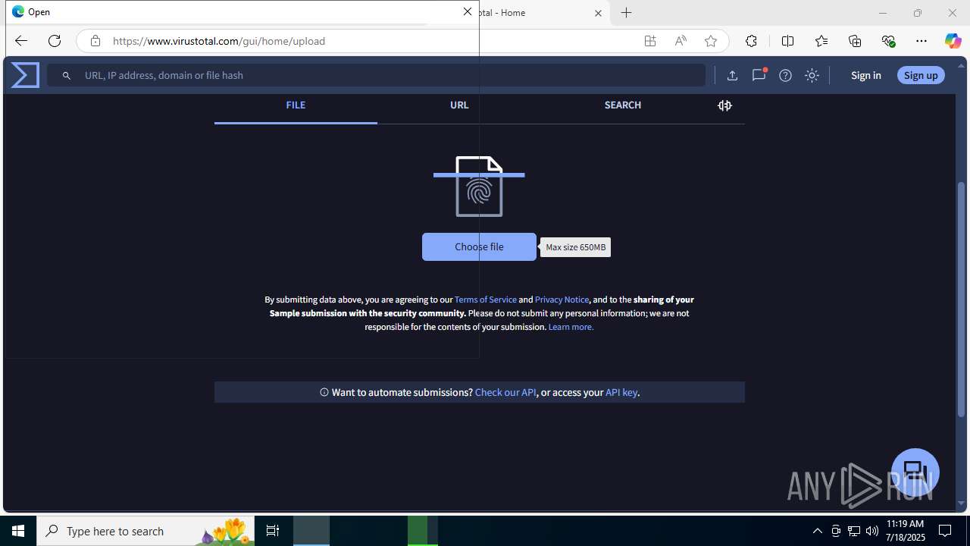Open the Privacy Notice link
This screenshot has width=970, height=546.
tap(562, 300)
